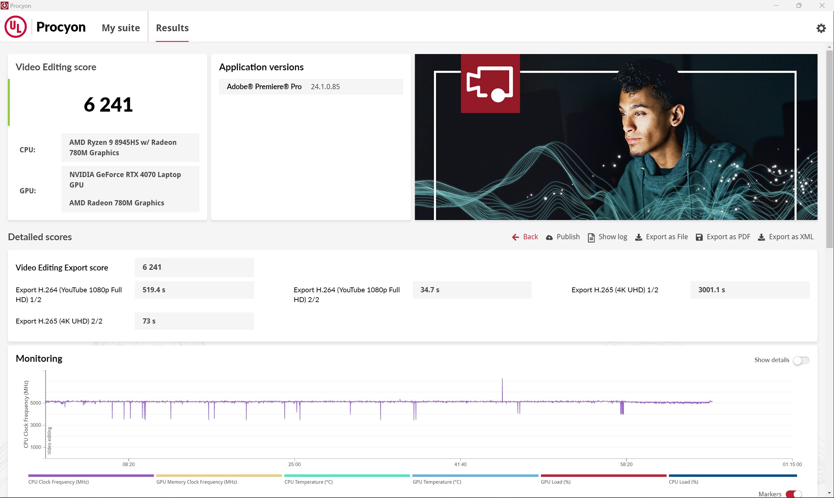Viewport: 834px width, 498px height.
Task: Click the Export as PDF link
Action: point(728,237)
